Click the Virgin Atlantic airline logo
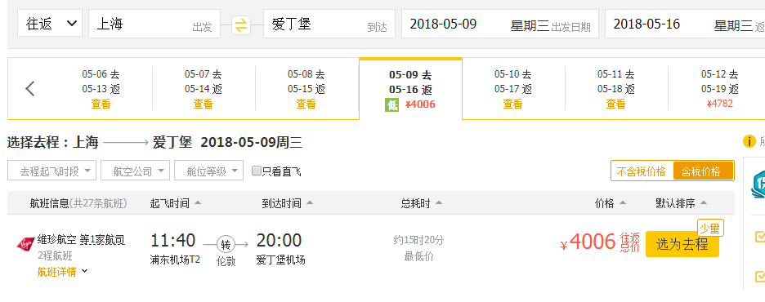 point(25,243)
